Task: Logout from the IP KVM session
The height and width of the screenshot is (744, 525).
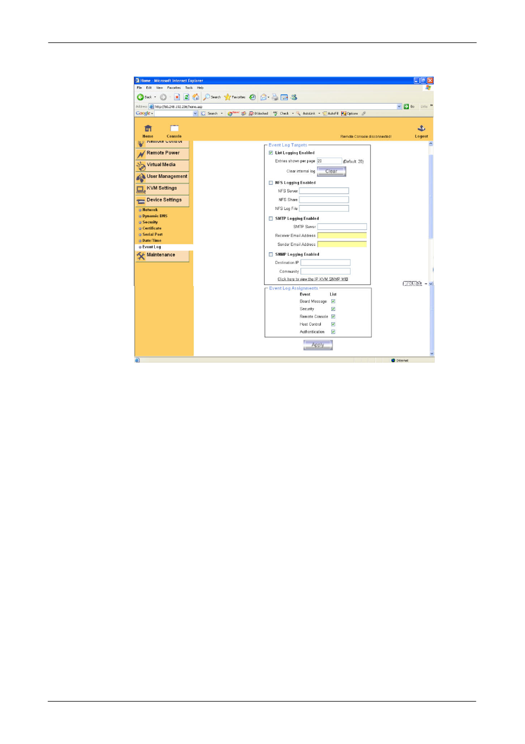Action: (421, 132)
